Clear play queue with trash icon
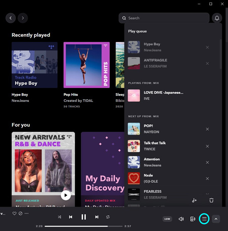The height and width of the screenshot is (231, 228). point(211,200)
